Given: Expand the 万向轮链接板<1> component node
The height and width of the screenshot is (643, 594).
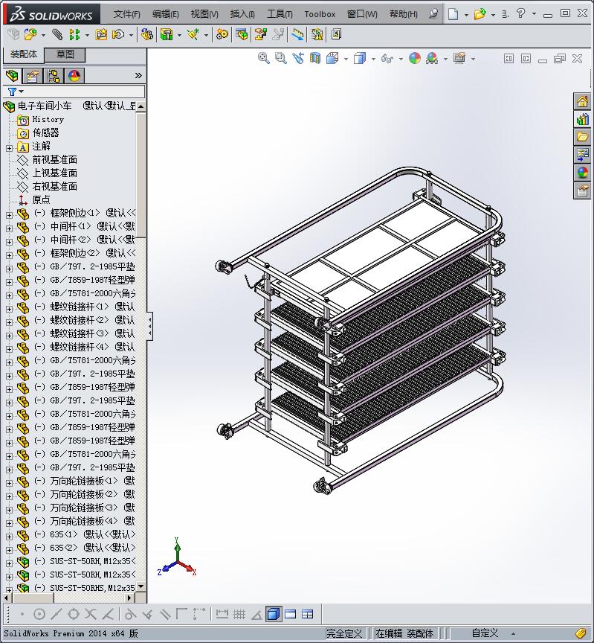Looking at the screenshot, I should pyautogui.click(x=9, y=483).
